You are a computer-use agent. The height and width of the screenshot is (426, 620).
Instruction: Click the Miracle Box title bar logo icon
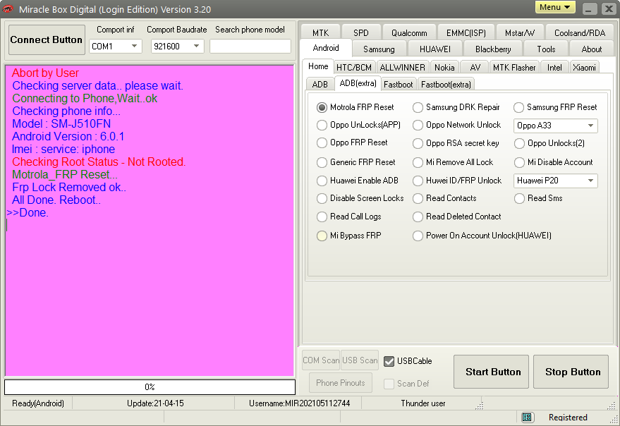pos(7,8)
